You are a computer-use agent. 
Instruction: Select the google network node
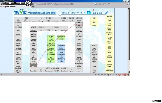18,33
